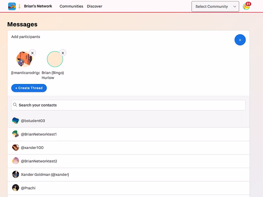Select contact @bstudent03

(33, 121)
